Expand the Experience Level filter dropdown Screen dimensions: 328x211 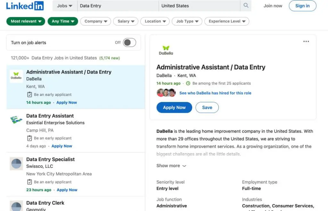click(227, 21)
